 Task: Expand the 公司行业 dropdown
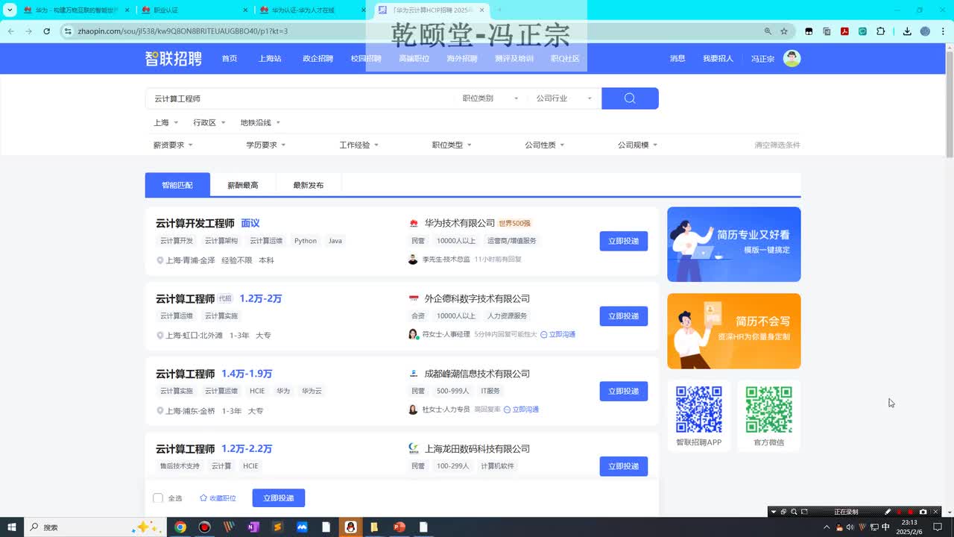[564, 98]
